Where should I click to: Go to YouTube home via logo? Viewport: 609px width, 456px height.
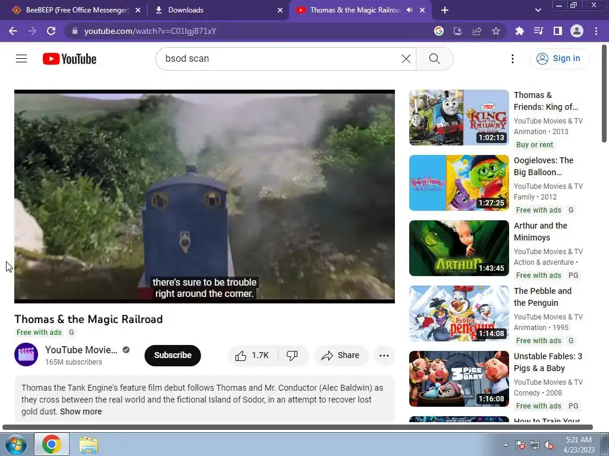[70, 59]
